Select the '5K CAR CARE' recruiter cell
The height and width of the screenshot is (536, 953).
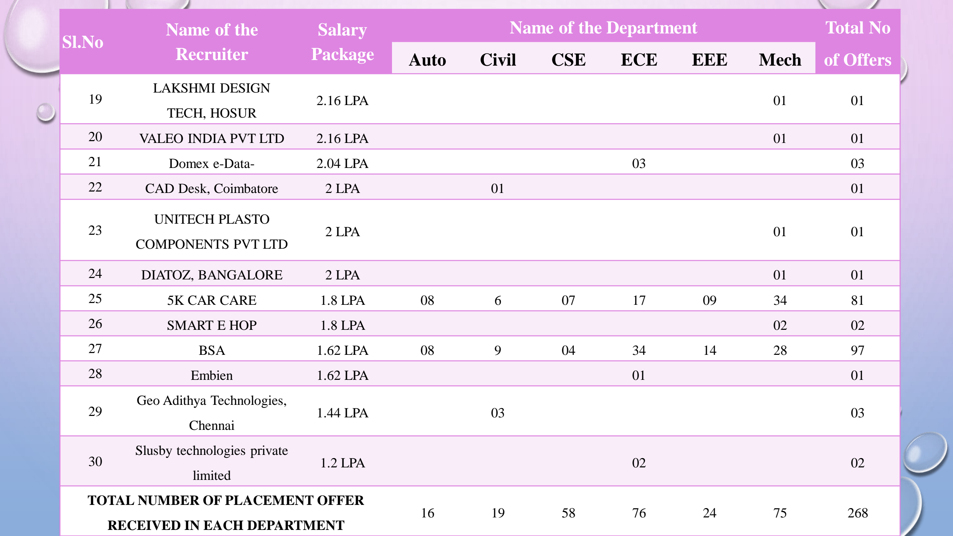tap(212, 300)
